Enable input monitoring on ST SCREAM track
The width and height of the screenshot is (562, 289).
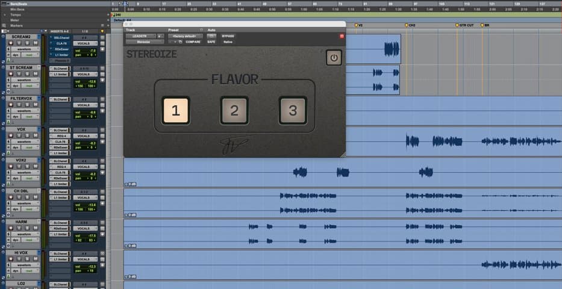[19, 74]
